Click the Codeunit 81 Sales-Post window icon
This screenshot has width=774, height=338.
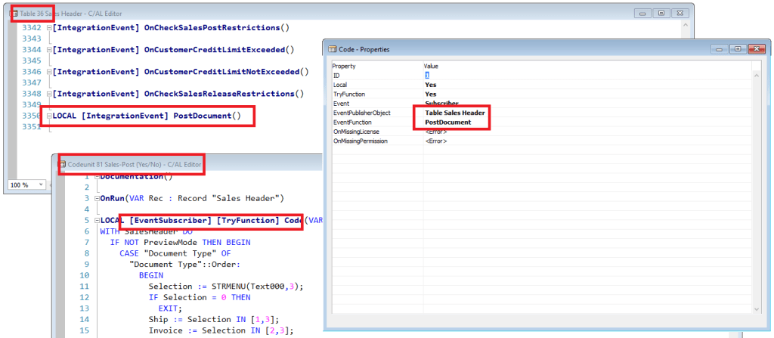click(x=67, y=164)
